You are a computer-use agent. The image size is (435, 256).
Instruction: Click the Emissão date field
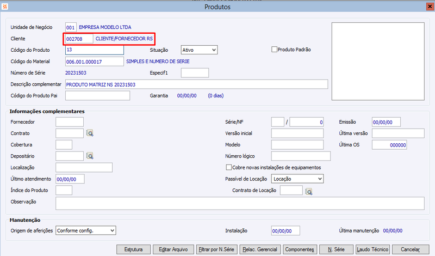click(x=386, y=122)
